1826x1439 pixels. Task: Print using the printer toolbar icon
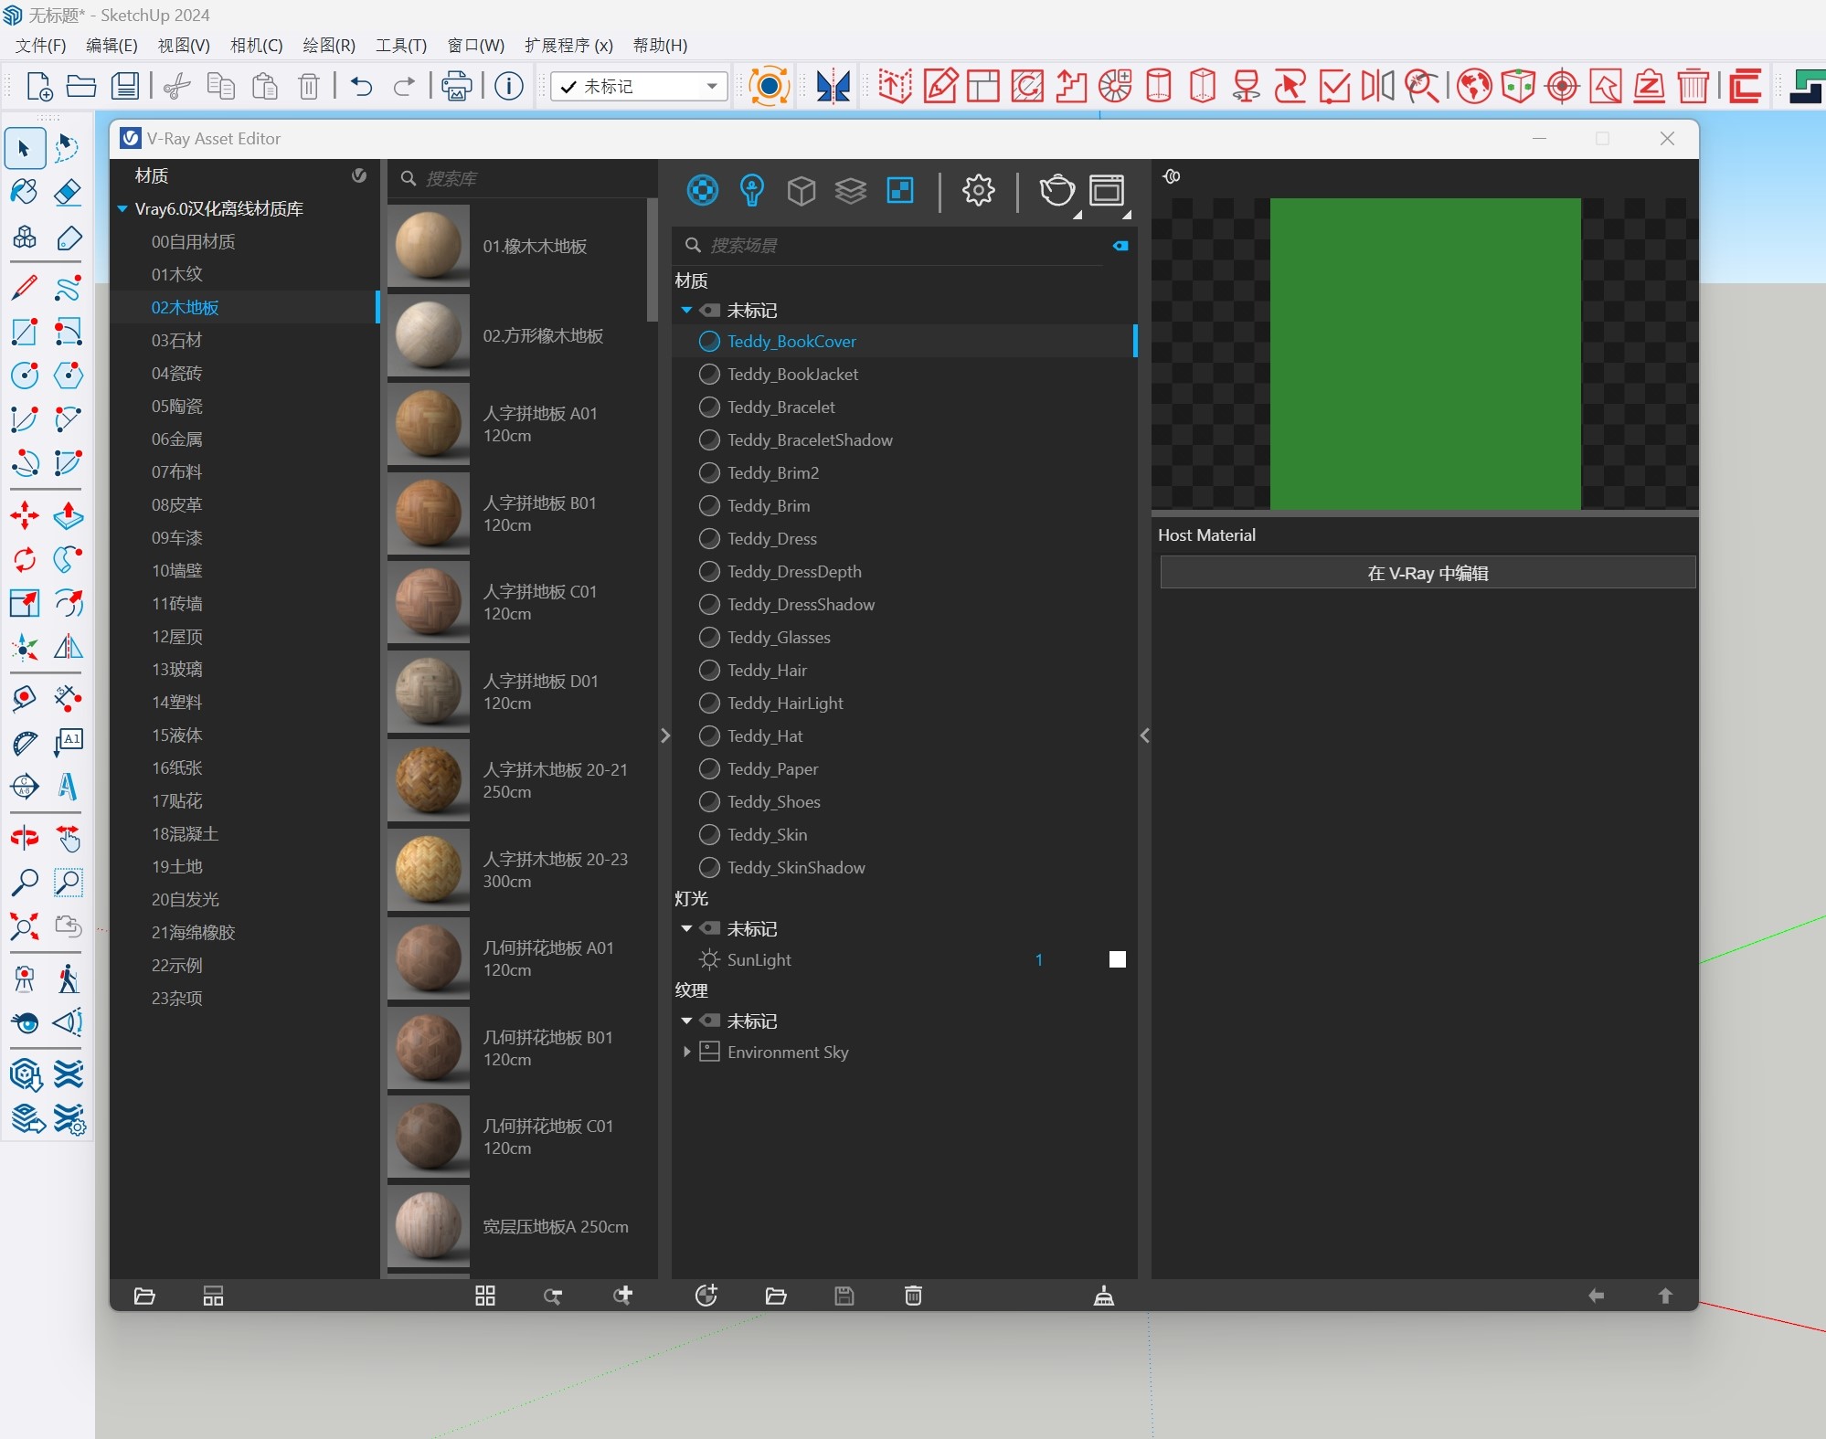click(x=456, y=86)
